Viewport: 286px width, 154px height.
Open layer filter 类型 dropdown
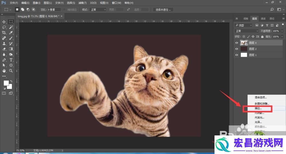(243, 25)
